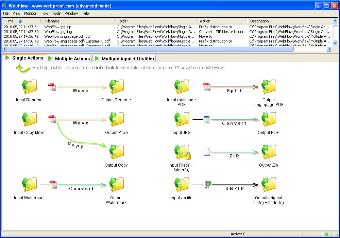The image size is (340, 238).
Task: Click the Destination column header
Action: click(x=259, y=21)
